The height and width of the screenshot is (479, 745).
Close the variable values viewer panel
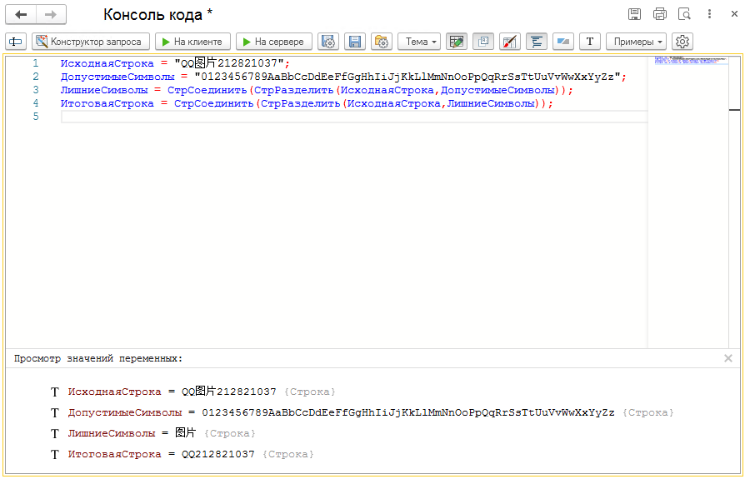[x=728, y=358]
